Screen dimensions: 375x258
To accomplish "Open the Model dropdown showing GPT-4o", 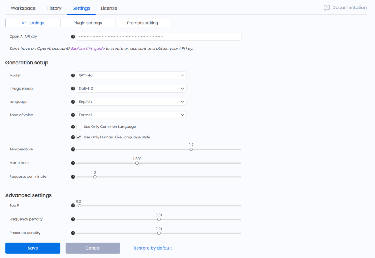I will click(x=131, y=75).
